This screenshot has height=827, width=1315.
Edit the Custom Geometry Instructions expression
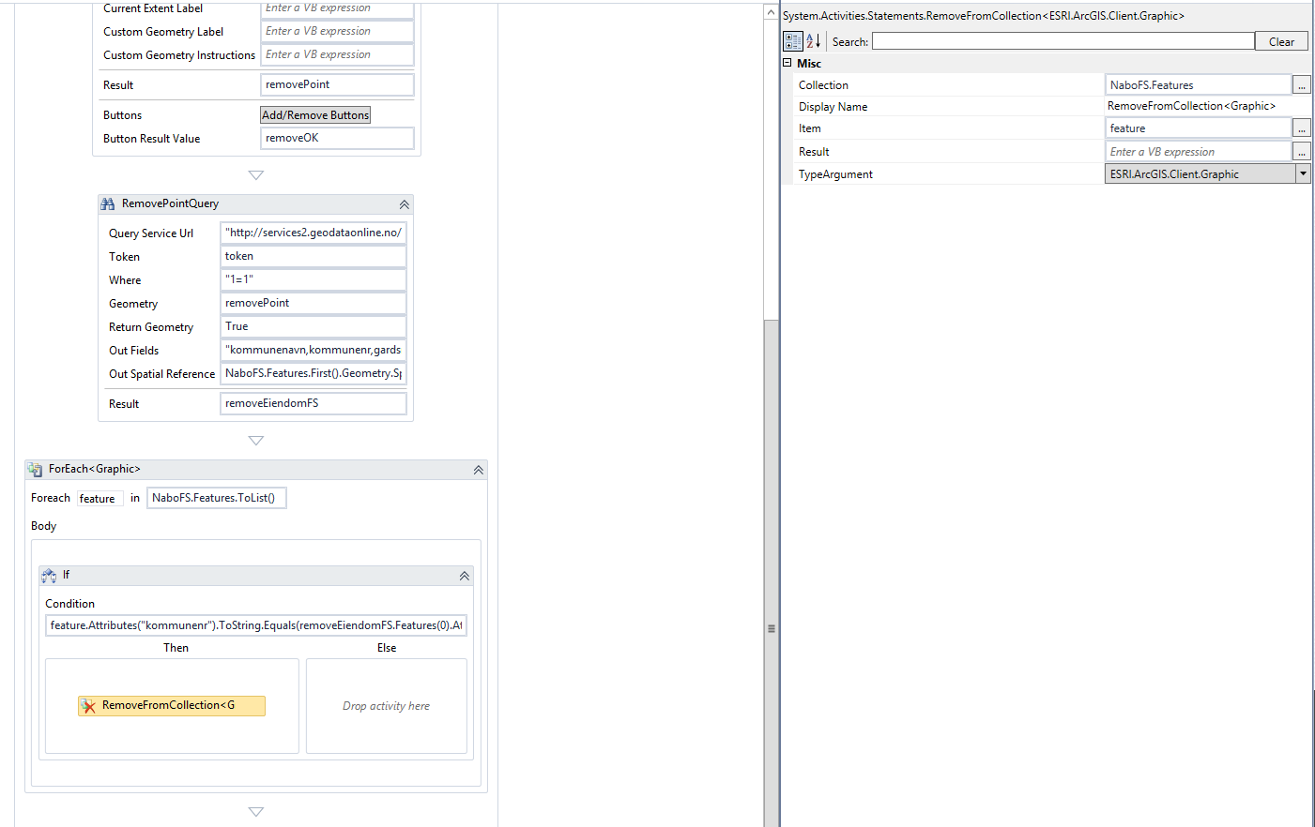[x=337, y=54]
